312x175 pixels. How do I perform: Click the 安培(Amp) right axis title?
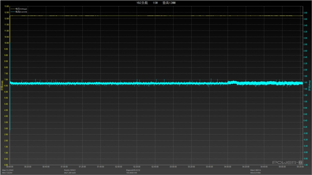[310, 86]
